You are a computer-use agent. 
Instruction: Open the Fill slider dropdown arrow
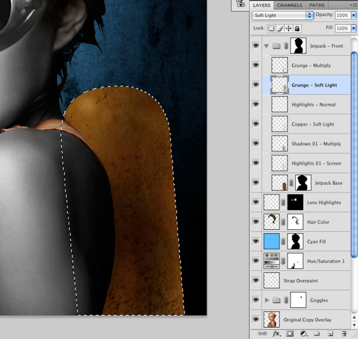[354, 28]
